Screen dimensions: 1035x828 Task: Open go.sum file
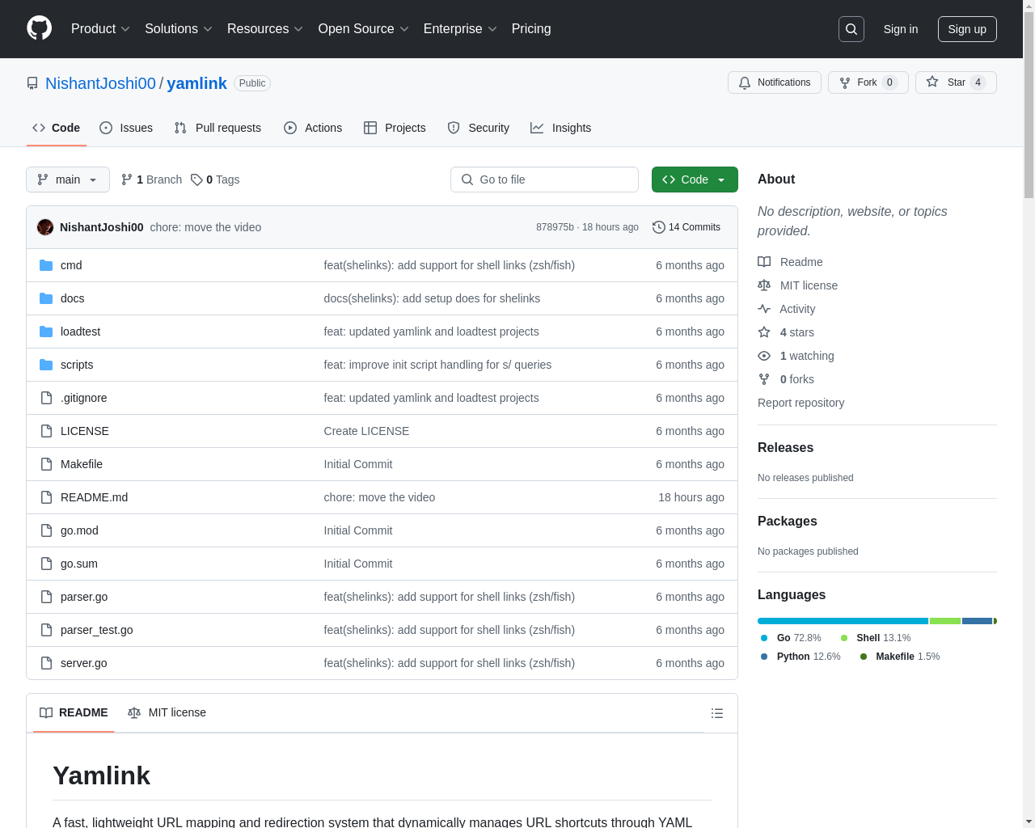[78, 564]
